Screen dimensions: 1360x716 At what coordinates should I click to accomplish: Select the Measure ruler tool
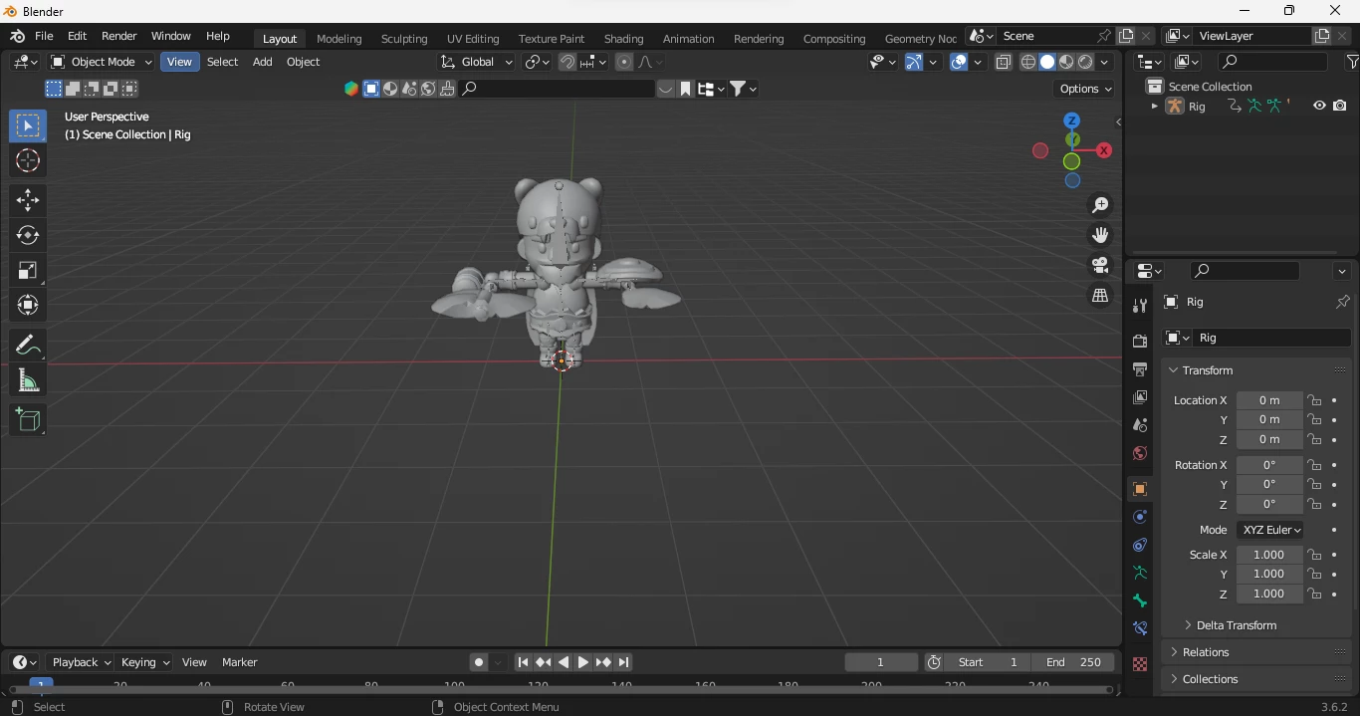(28, 380)
